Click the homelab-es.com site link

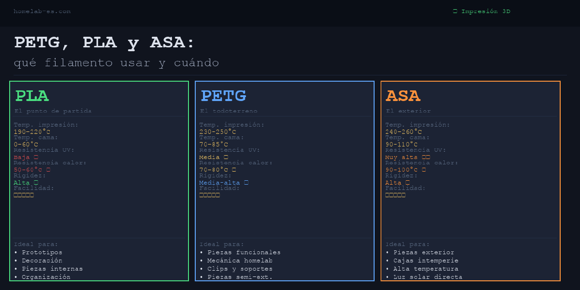point(42,11)
